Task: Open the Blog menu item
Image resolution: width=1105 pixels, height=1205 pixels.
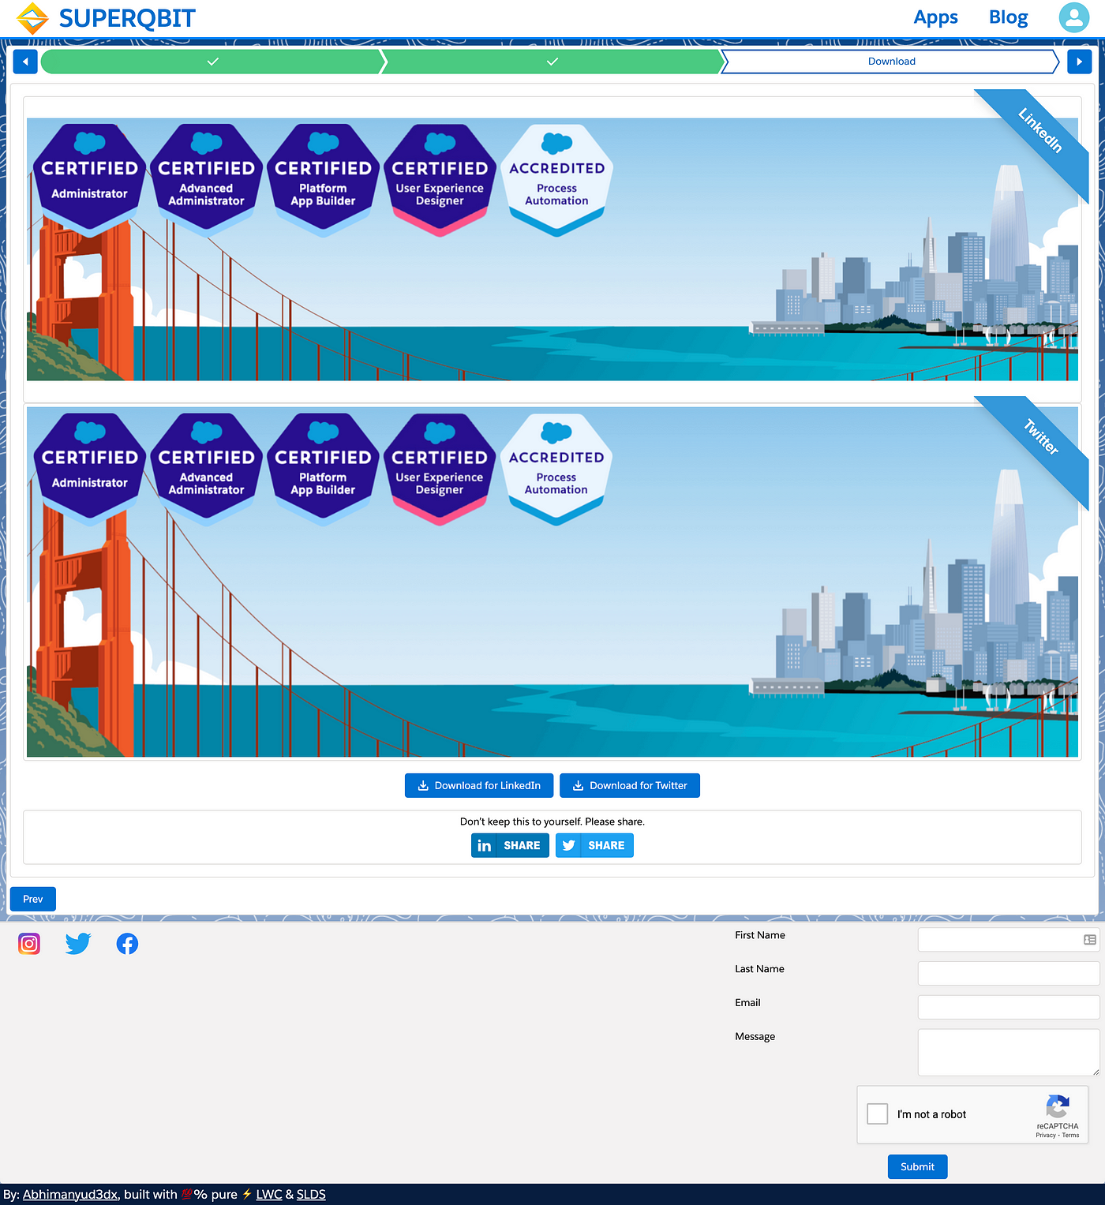Action: click(x=1008, y=17)
